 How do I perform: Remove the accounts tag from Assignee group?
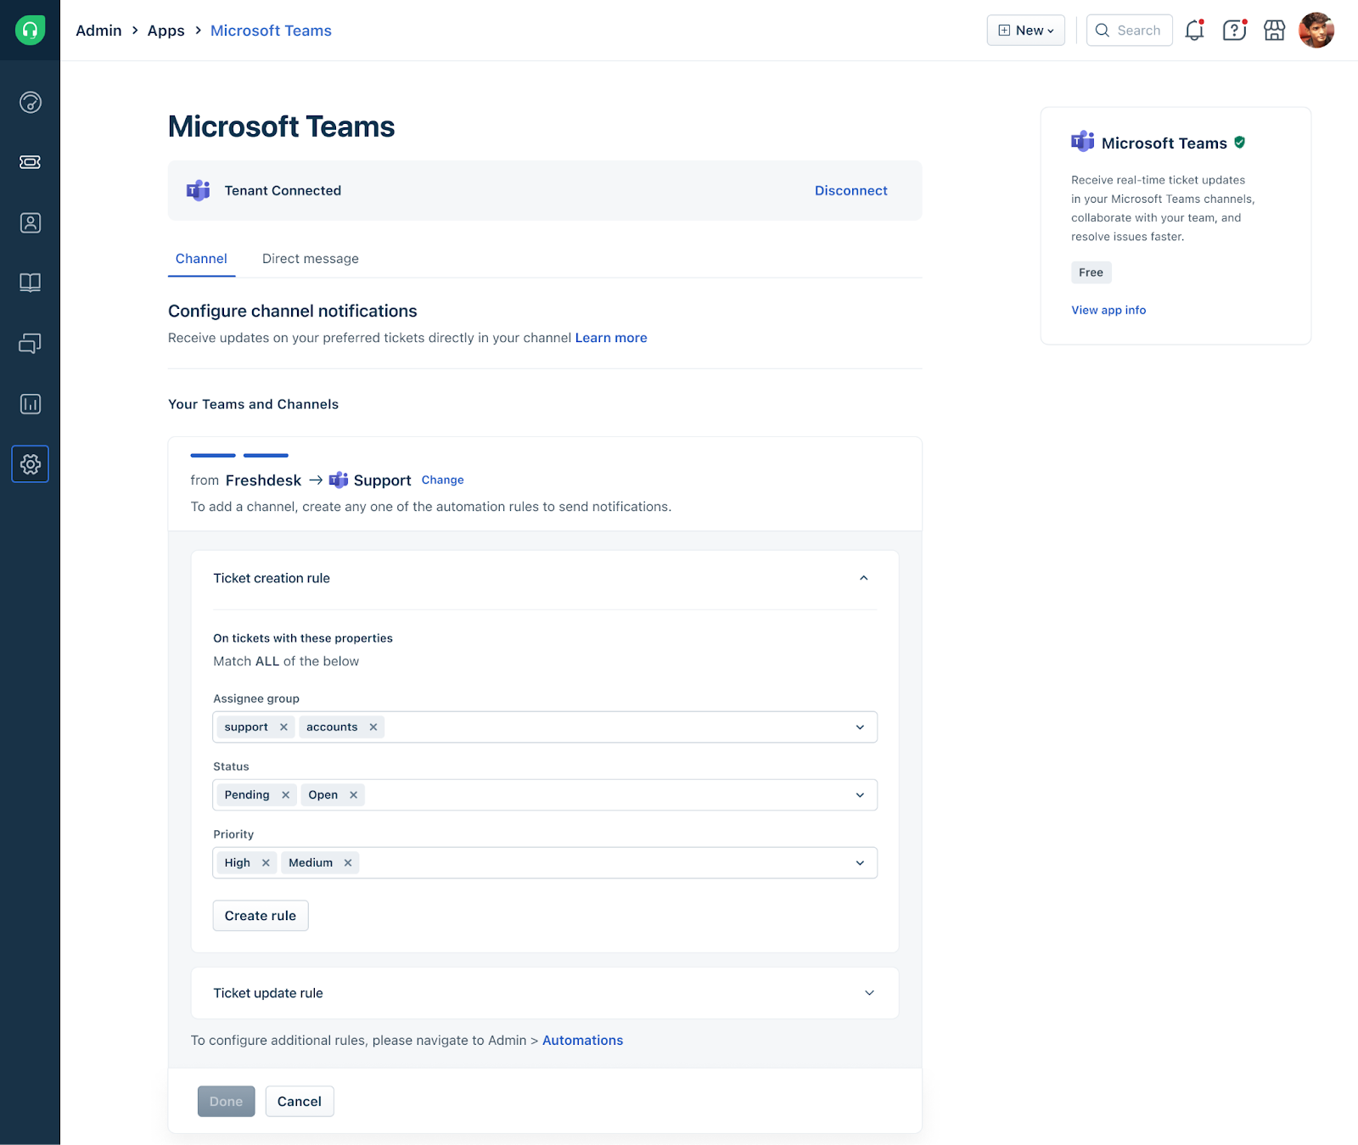373,727
